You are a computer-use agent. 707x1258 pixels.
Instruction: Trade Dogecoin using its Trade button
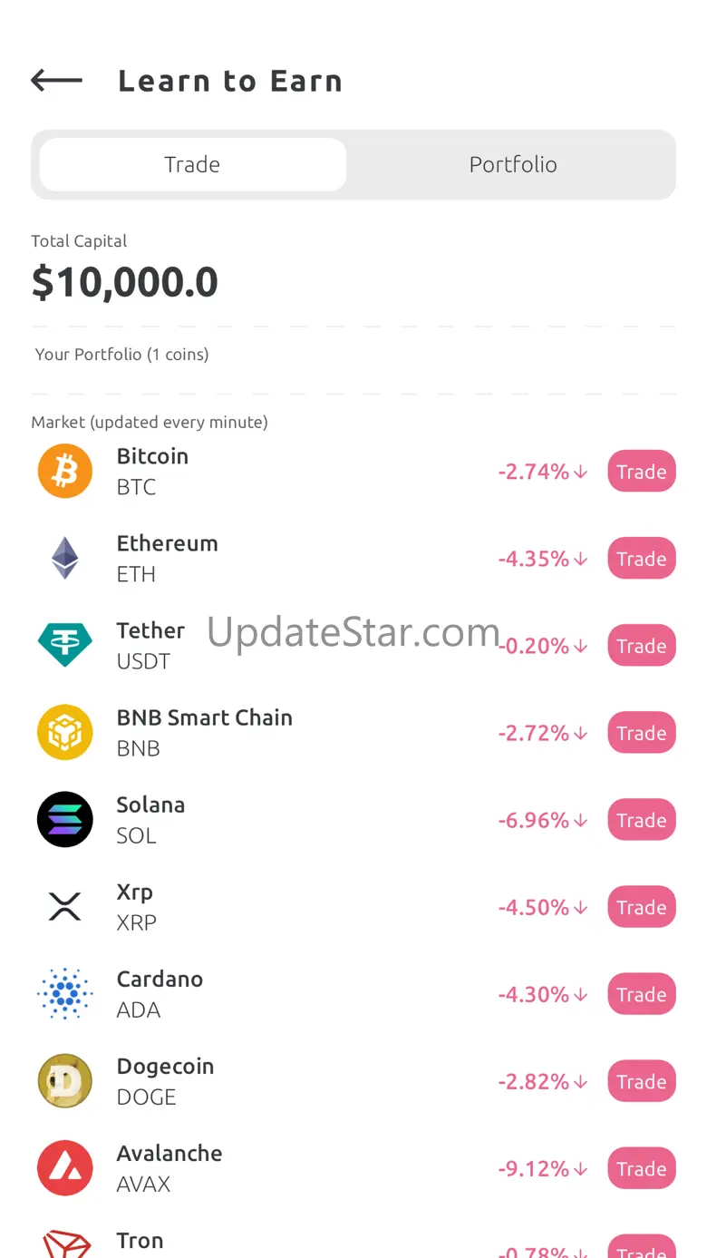click(x=641, y=1081)
